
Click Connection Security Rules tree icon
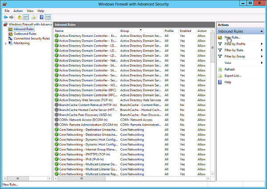point(10,39)
